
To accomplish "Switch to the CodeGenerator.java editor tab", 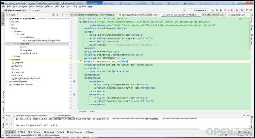I will pos(214,15).
